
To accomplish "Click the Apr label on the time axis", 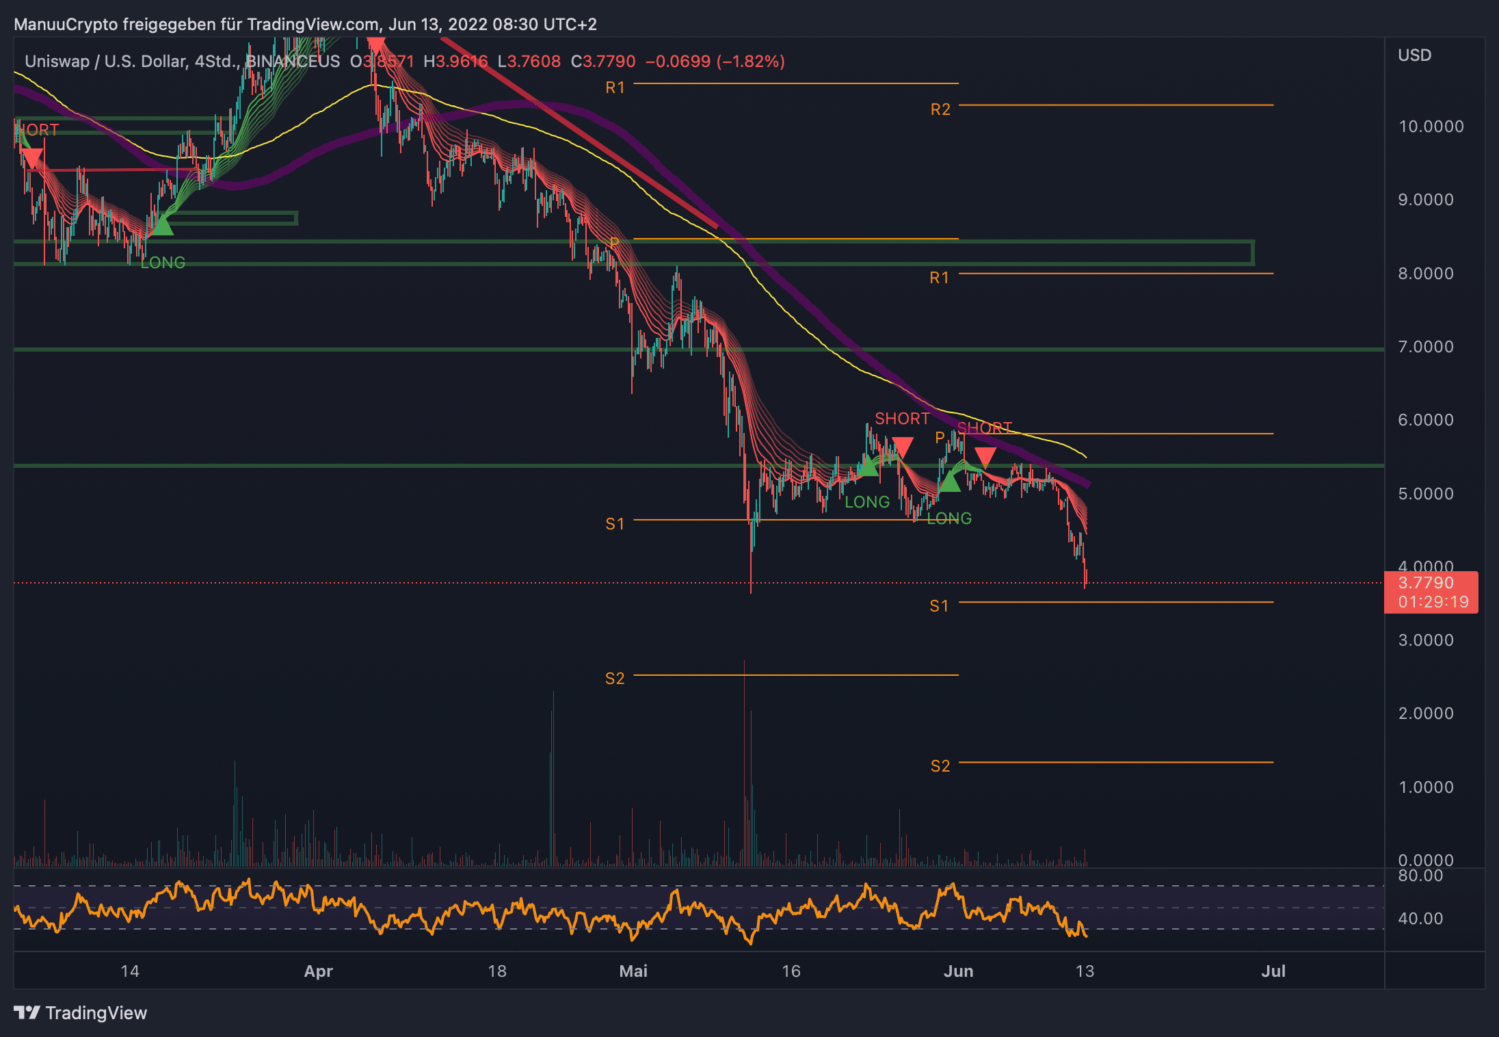I will [319, 971].
